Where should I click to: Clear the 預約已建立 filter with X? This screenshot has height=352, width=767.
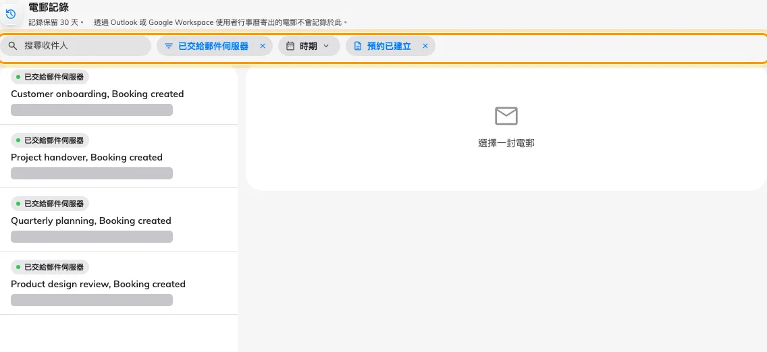(x=425, y=46)
